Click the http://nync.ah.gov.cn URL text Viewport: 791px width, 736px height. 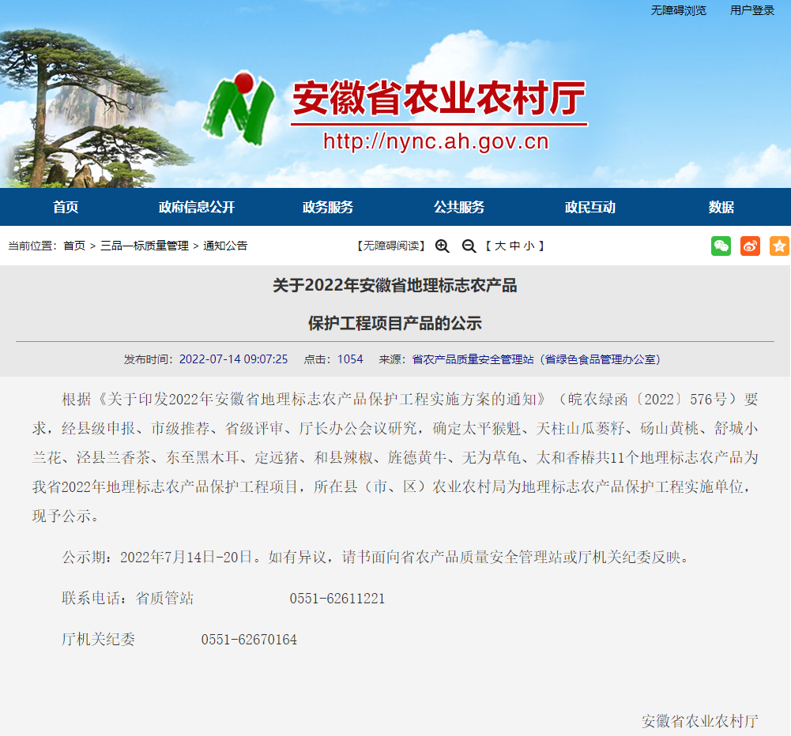(436, 141)
